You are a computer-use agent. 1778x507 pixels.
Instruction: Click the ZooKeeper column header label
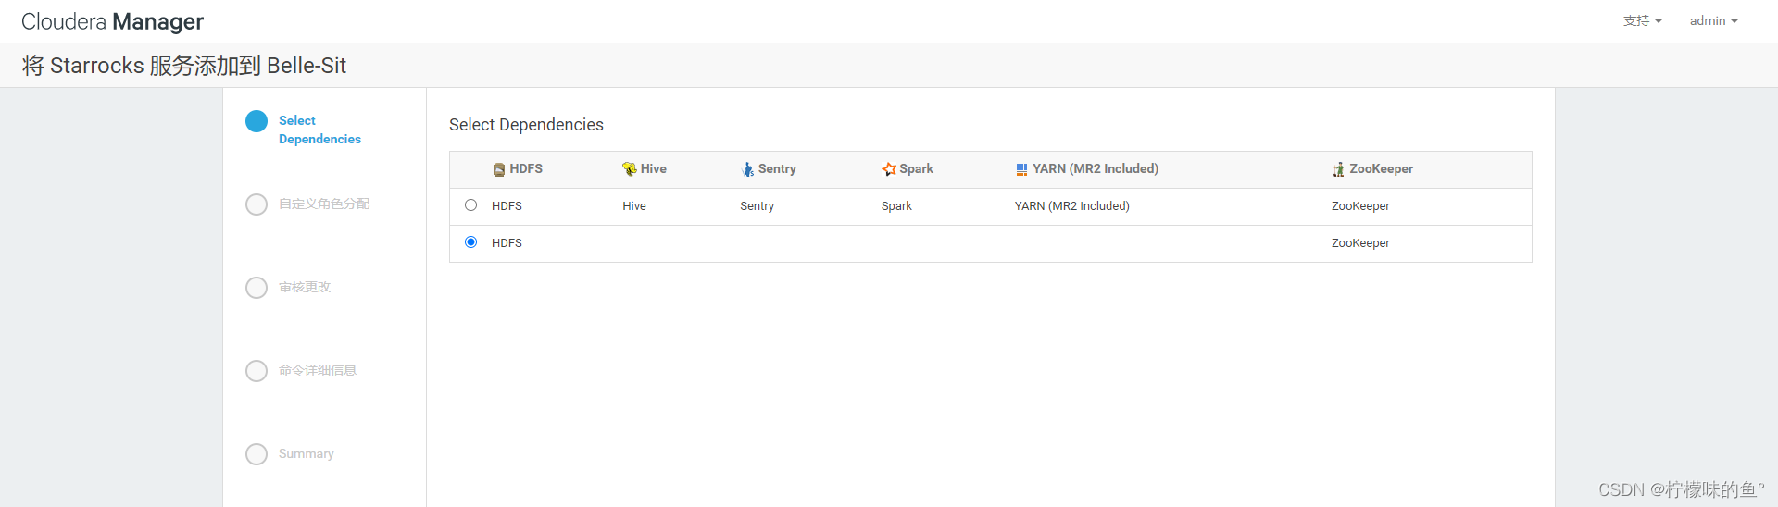pos(1381,169)
